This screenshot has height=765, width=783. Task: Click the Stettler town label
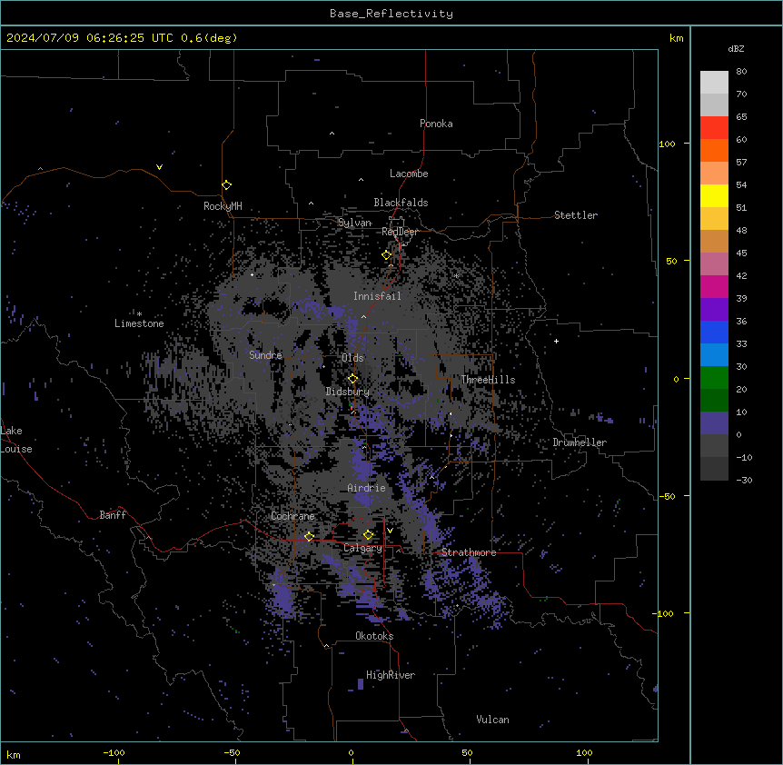[576, 215]
